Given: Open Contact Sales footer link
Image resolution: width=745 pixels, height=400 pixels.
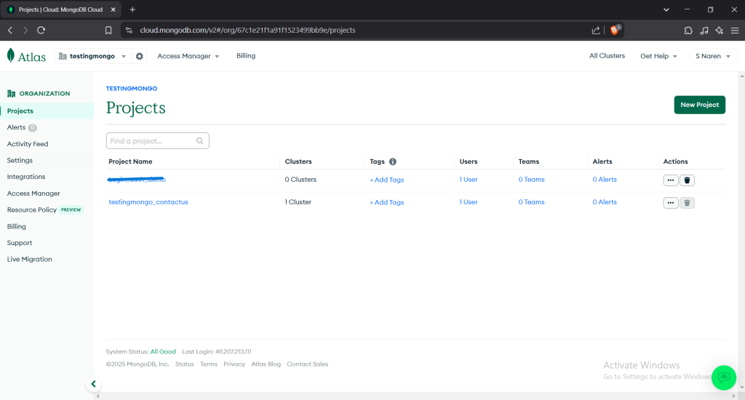Looking at the screenshot, I should tap(308, 364).
